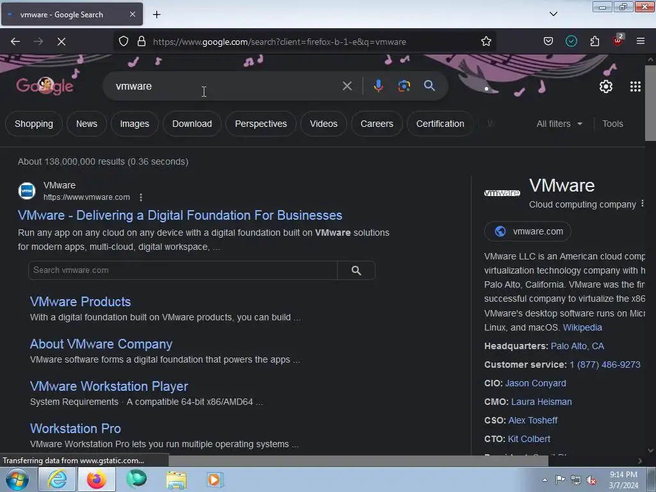Clear the Google search box text
This screenshot has width=656, height=492.
tap(347, 86)
